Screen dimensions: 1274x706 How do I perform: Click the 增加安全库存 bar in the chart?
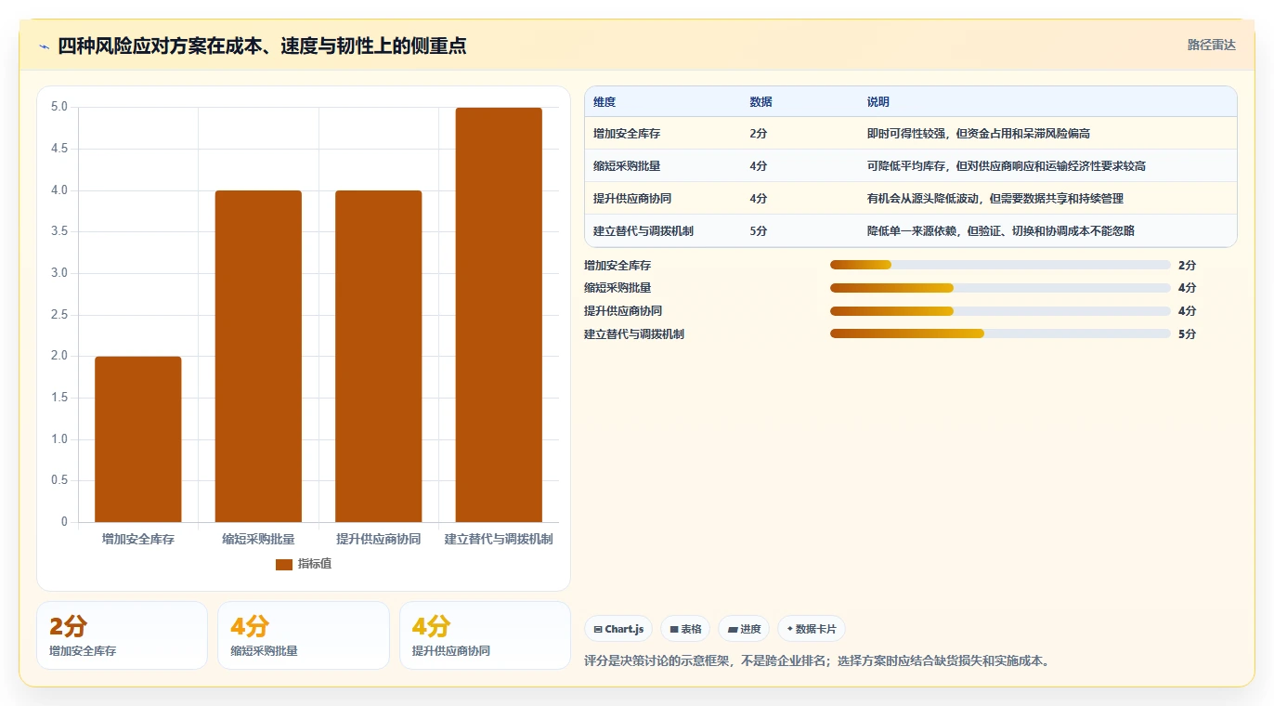[138, 439]
